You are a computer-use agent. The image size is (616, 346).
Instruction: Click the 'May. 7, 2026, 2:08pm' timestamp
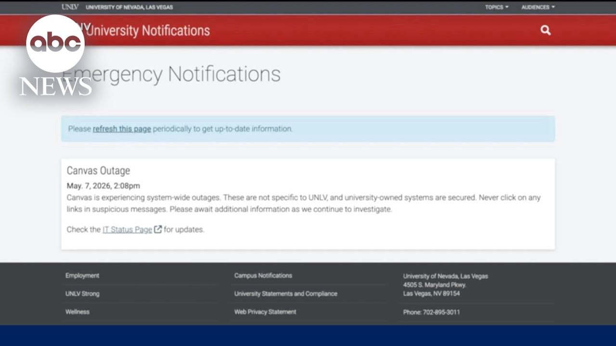click(x=103, y=185)
